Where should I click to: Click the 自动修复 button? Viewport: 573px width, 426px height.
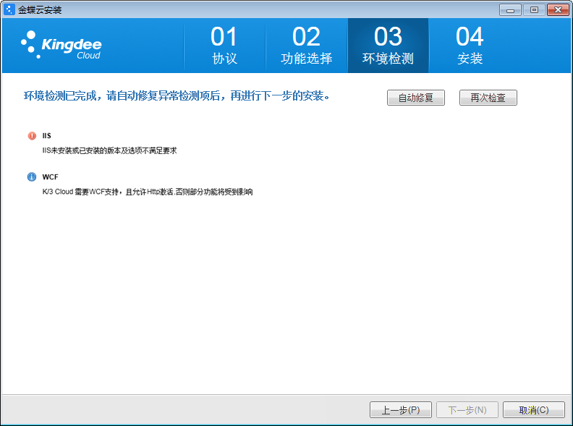(x=416, y=98)
